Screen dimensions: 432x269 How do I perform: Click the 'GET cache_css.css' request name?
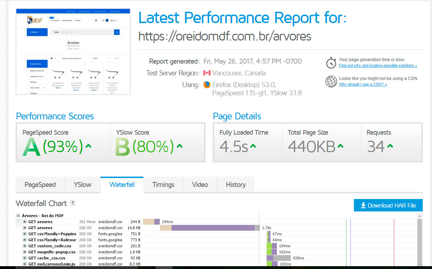point(47,258)
